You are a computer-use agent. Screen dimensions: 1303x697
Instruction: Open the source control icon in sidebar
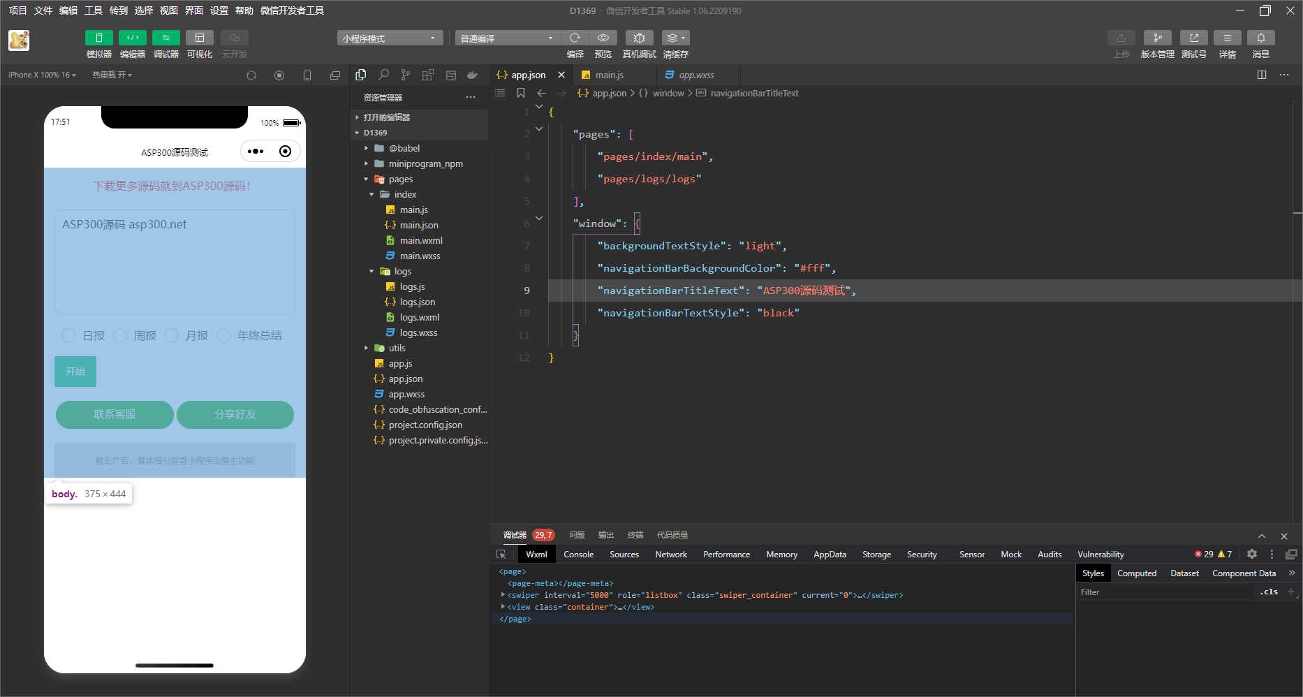406,75
